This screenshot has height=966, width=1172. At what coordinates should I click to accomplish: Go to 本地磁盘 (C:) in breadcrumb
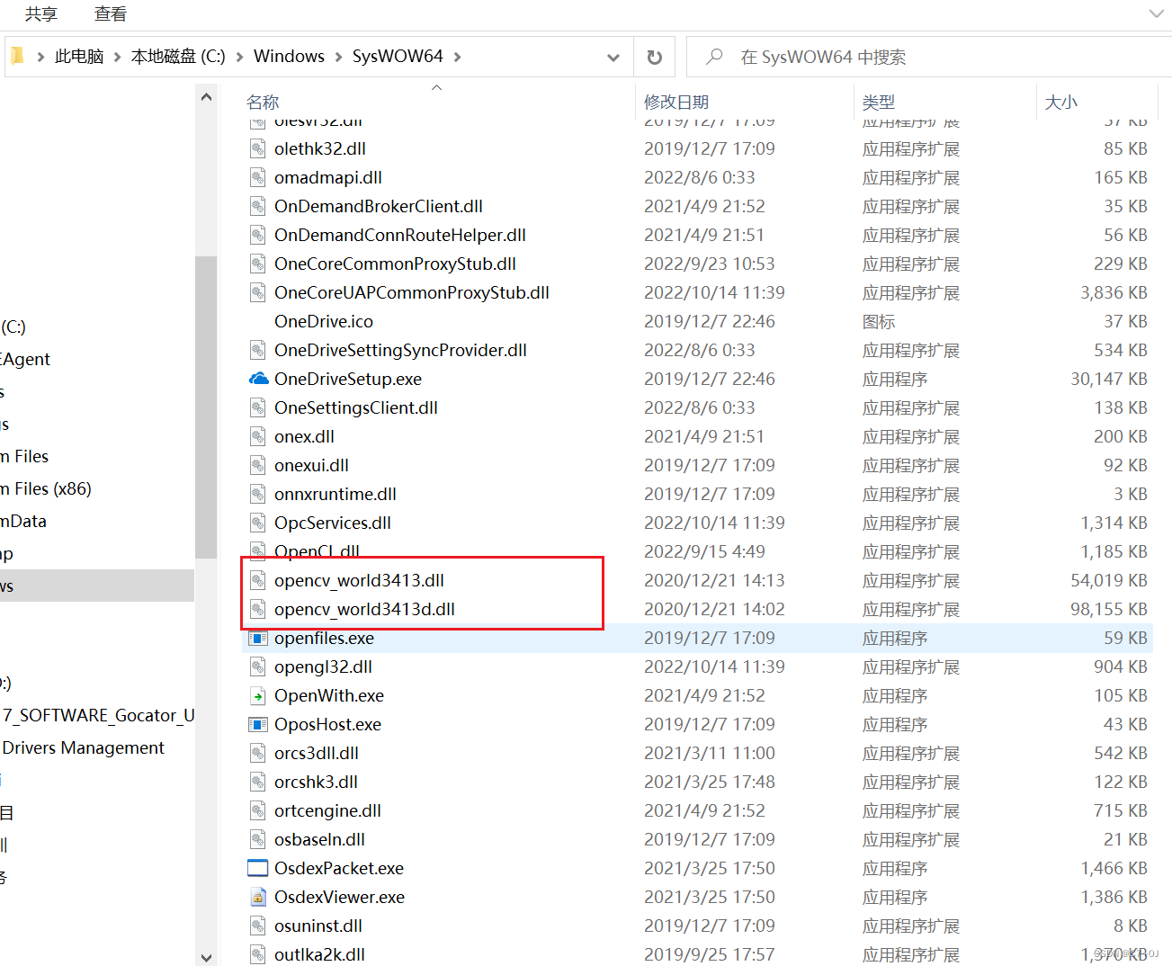coord(178,57)
